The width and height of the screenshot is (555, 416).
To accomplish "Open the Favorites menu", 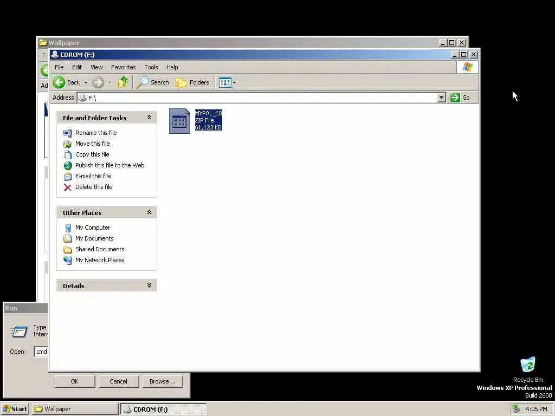I will point(123,67).
